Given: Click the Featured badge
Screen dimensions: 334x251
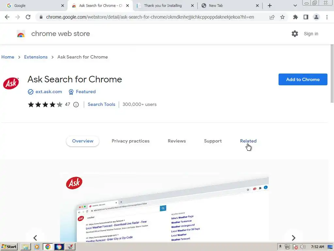Looking at the screenshot, I should 86,92.
